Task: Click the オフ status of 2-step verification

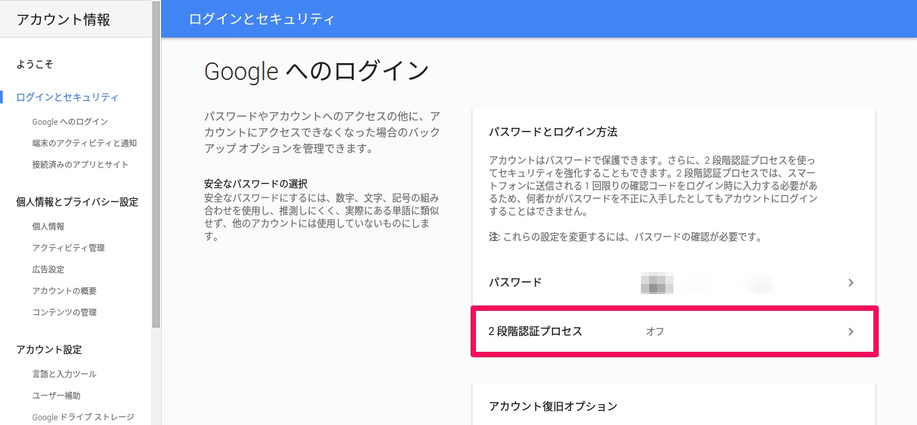Action: point(655,332)
